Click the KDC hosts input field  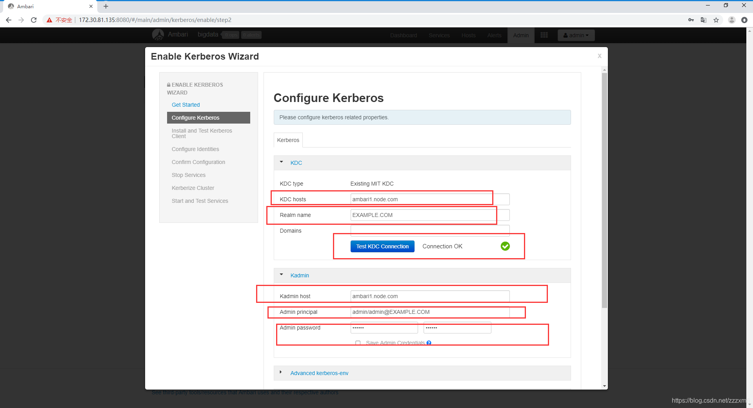click(x=430, y=199)
